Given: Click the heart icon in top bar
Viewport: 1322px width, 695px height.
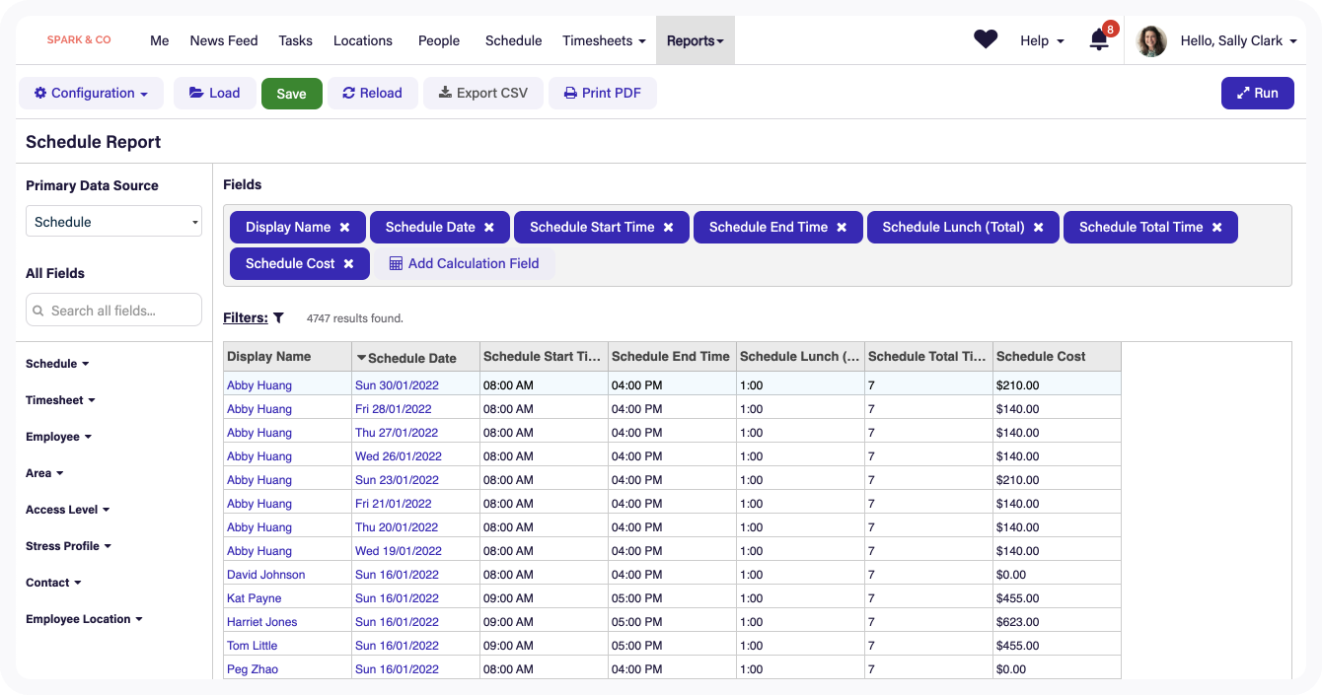Looking at the screenshot, I should click(986, 39).
